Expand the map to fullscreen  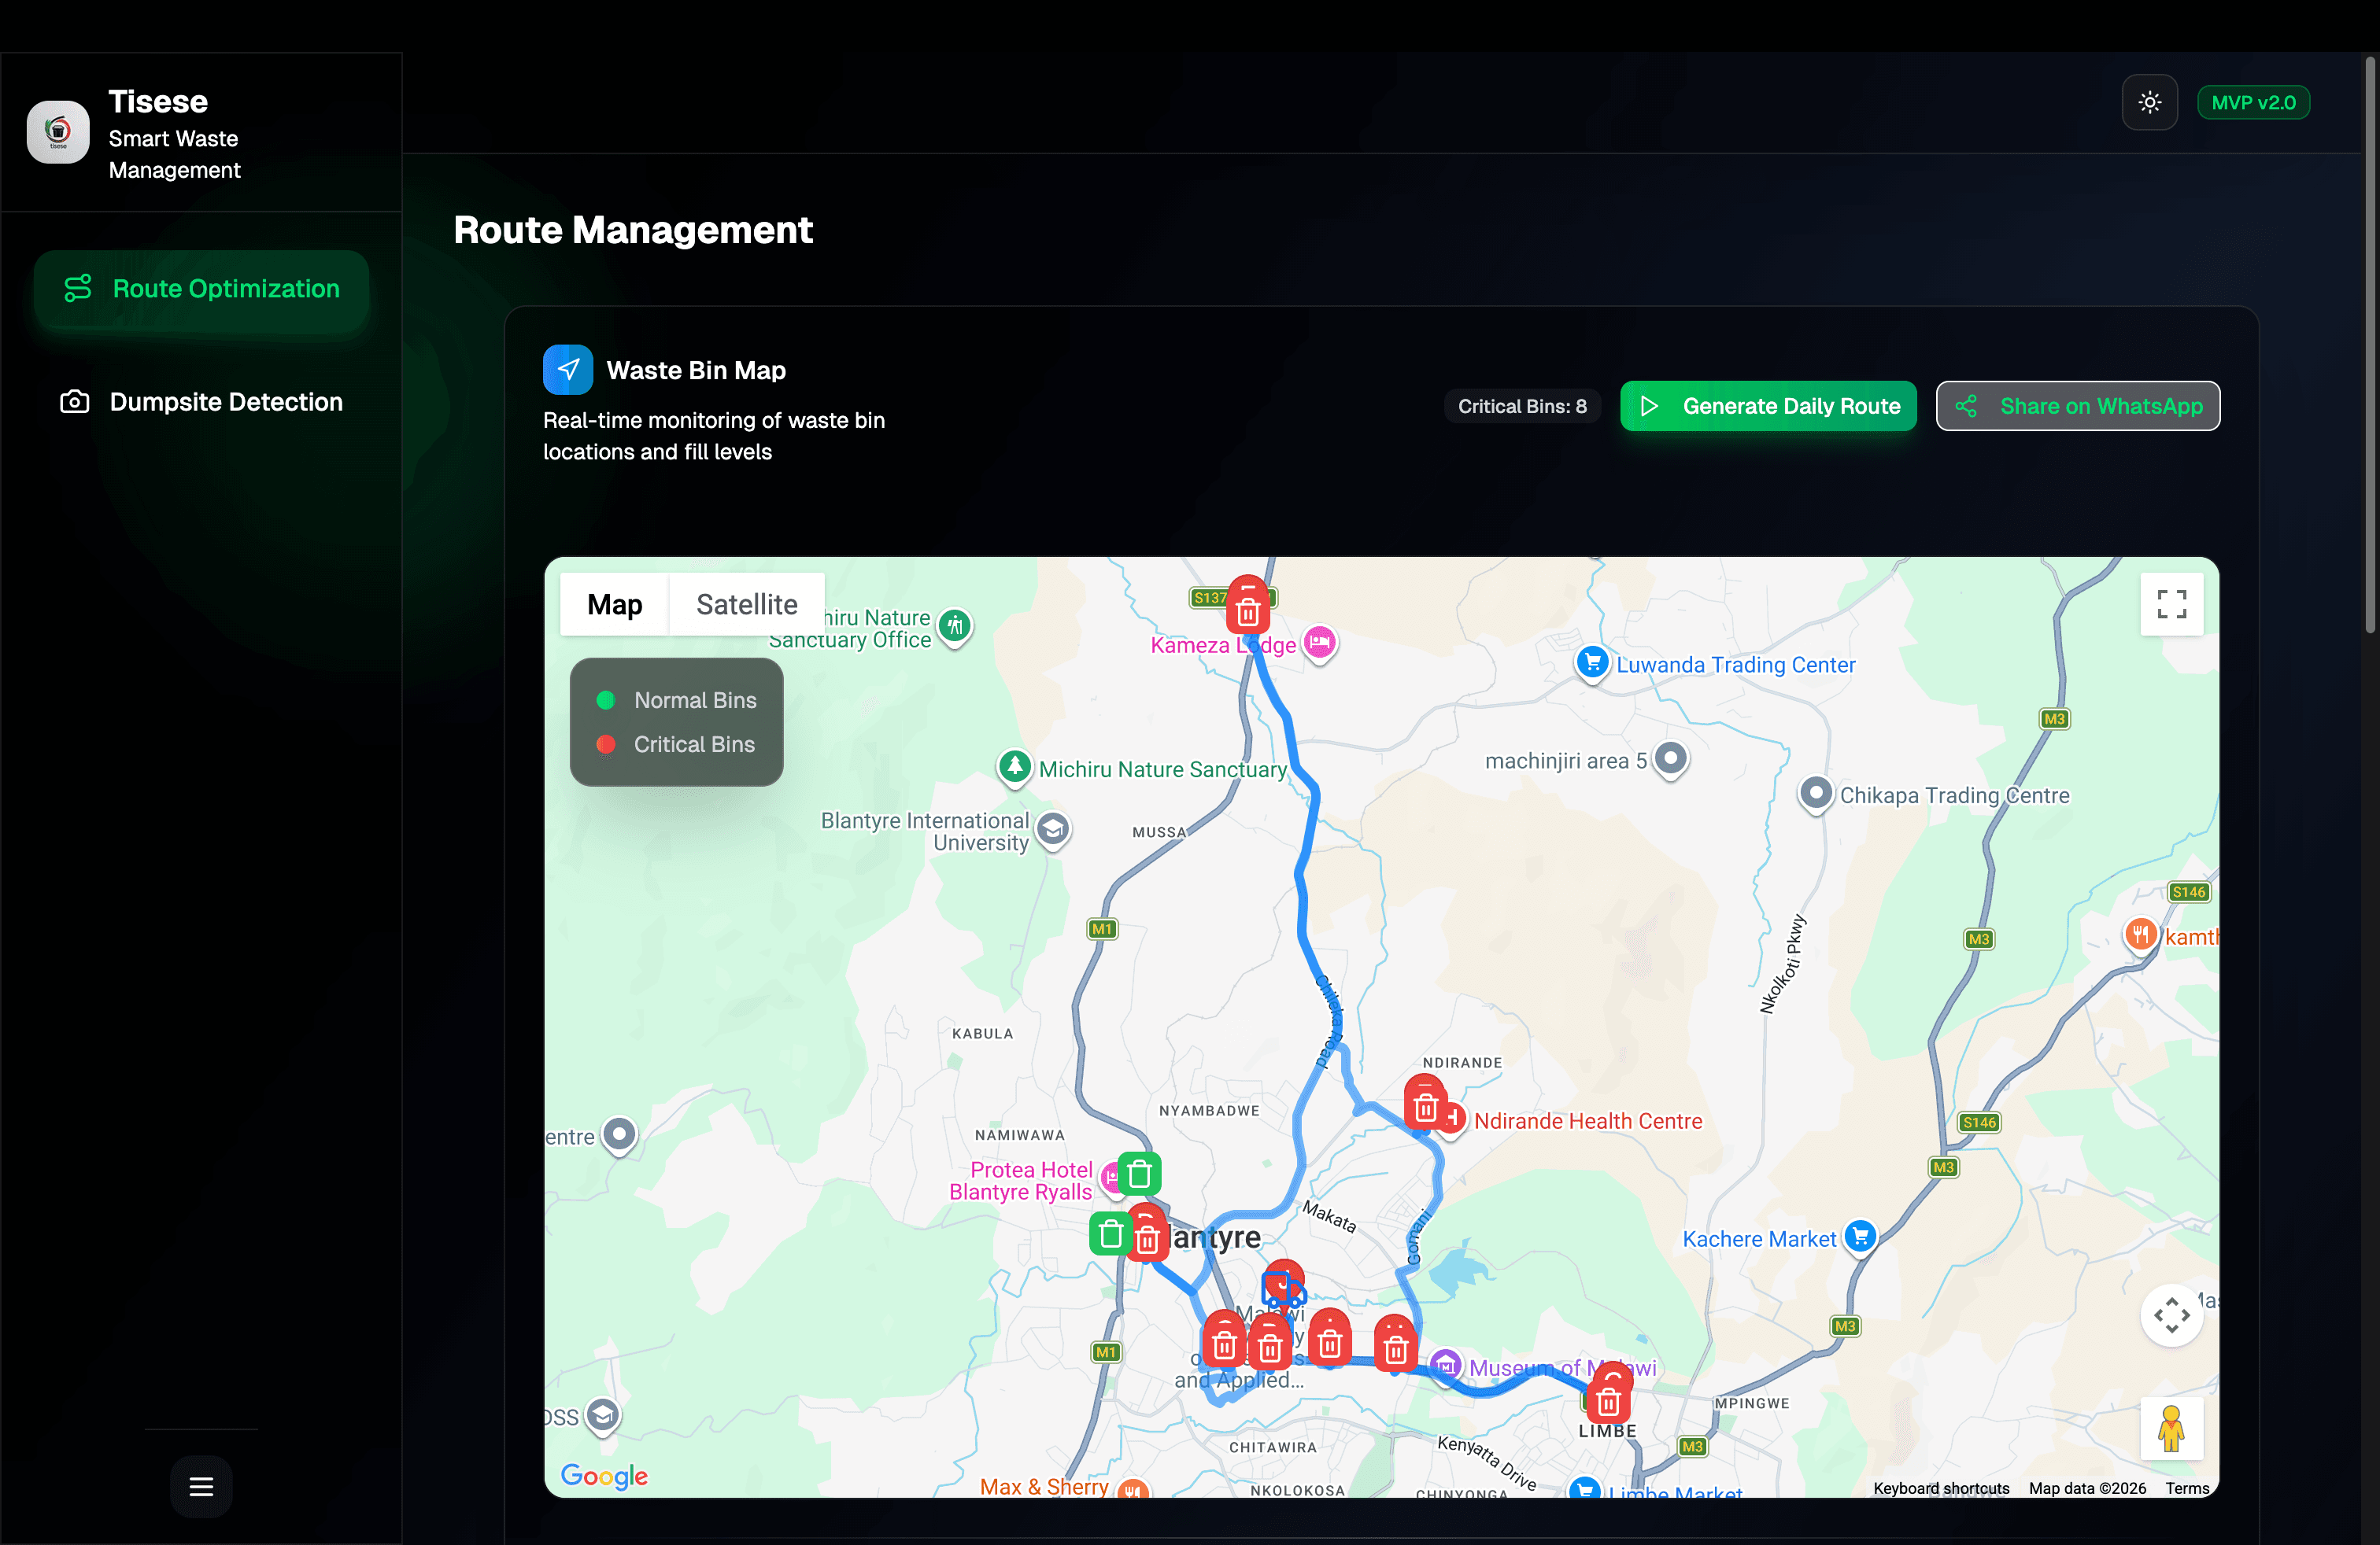pyautogui.click(x=2171, y=605)
